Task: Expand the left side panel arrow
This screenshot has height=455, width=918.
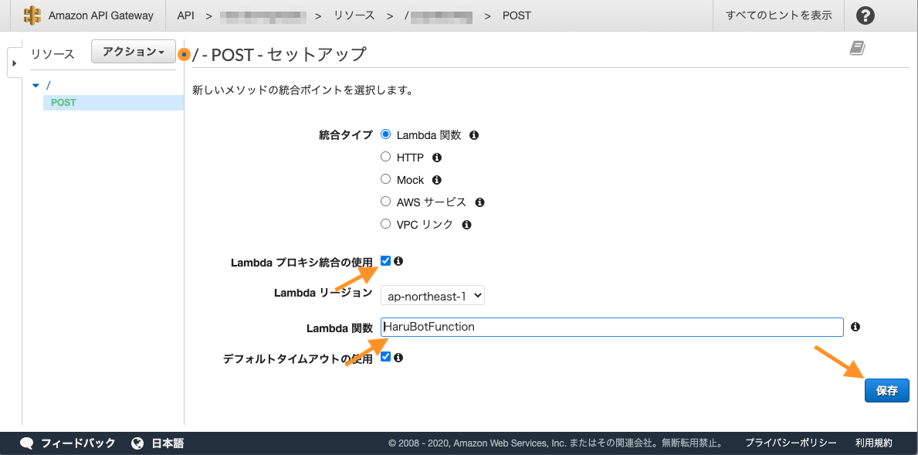Action: 14,63
